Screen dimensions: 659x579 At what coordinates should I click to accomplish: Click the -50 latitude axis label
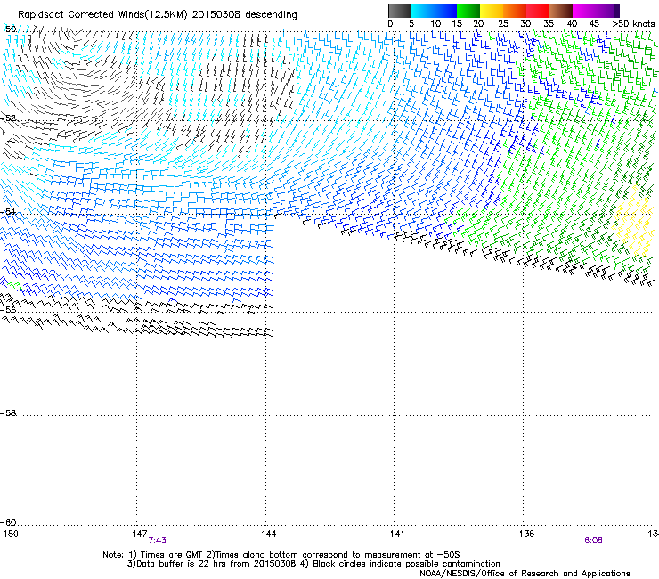8,29
